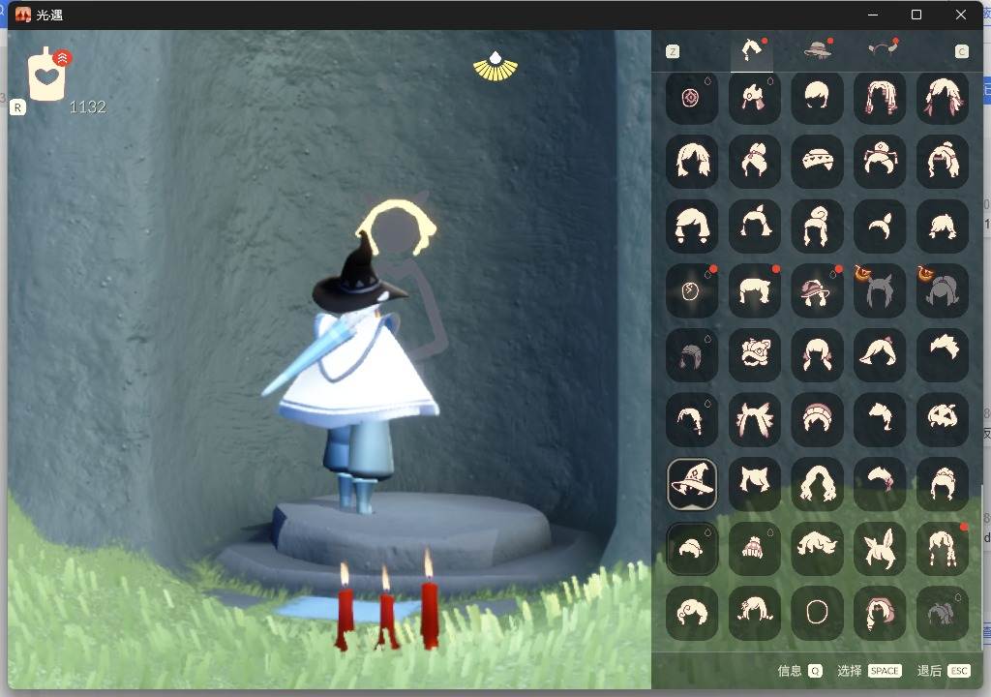Image resolution: width=991 pixels, height=697 pixels.
Task: Select ponytail tied with pink ribbon
Action: tap(879, 484)
